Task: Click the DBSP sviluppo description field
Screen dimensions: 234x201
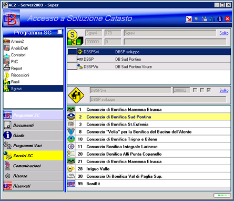Action: 158,99
